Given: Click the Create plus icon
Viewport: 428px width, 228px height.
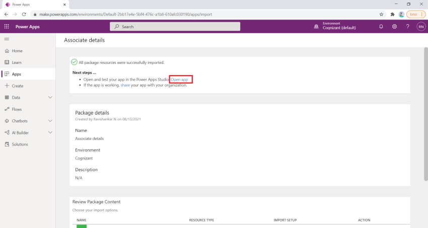Looking at the screenshot, I should [x=7, y=86].
